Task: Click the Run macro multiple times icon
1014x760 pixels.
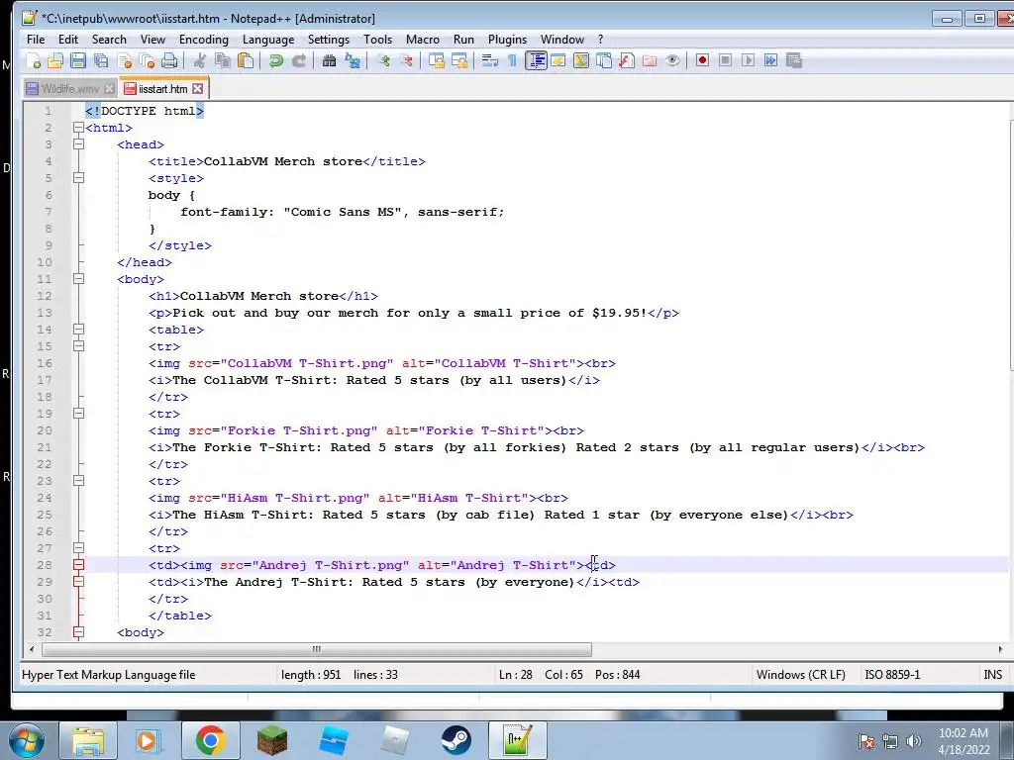Action: [x=770, y=60]
